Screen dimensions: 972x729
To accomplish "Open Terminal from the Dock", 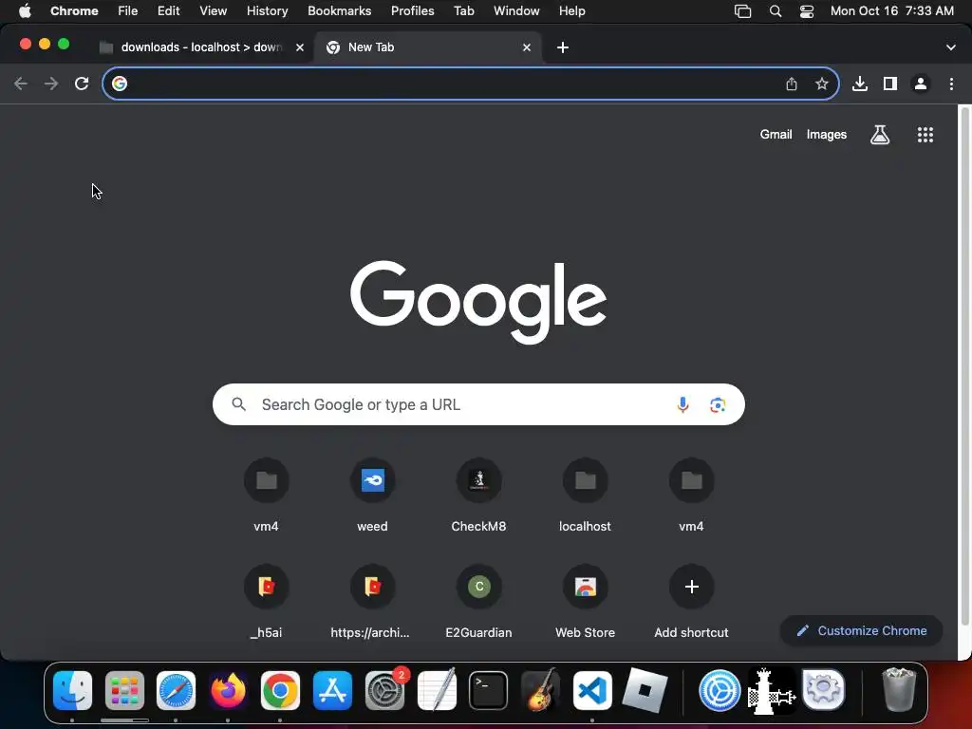I will coord(489,690).
